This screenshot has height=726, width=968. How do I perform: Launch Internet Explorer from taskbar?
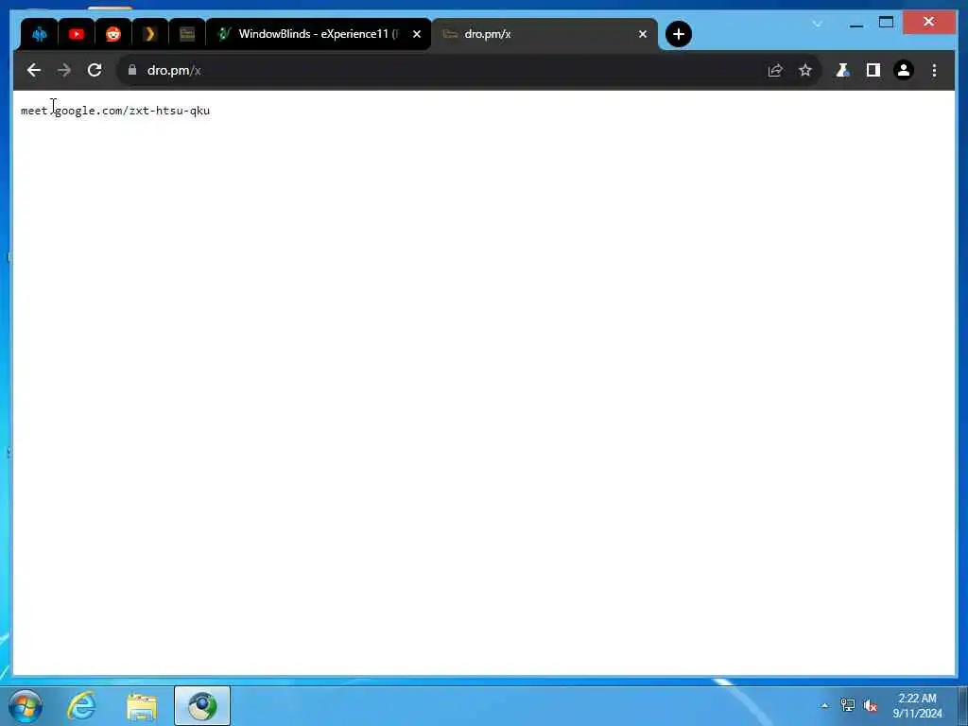click(81, 705)
